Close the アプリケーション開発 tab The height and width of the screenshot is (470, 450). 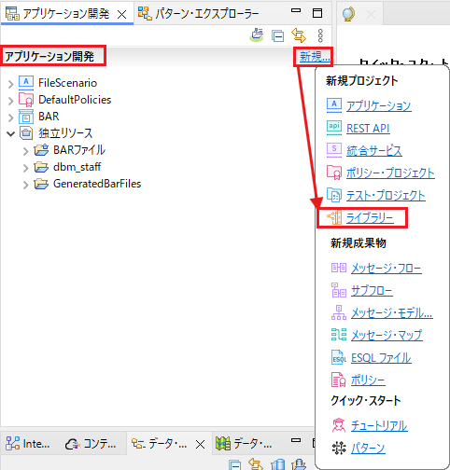(122, 14)
